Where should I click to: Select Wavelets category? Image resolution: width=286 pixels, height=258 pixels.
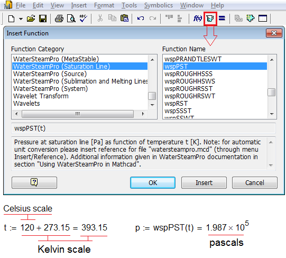tap(80, 104)
